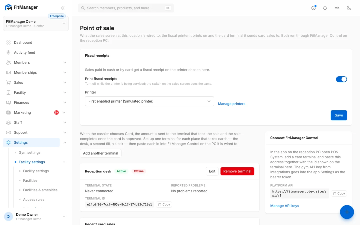The width and height of the screenshot is (360, 225).
Task: Click the Marketing newspaper icon
Action: pos(8,112)
